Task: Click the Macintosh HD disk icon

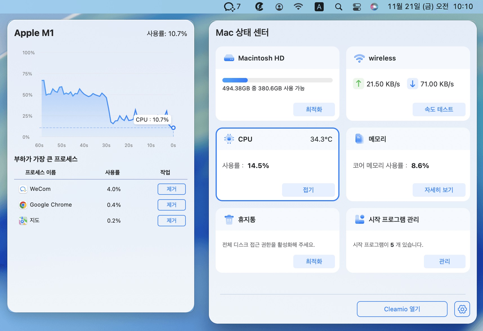Action: click(x=229, y=58)
